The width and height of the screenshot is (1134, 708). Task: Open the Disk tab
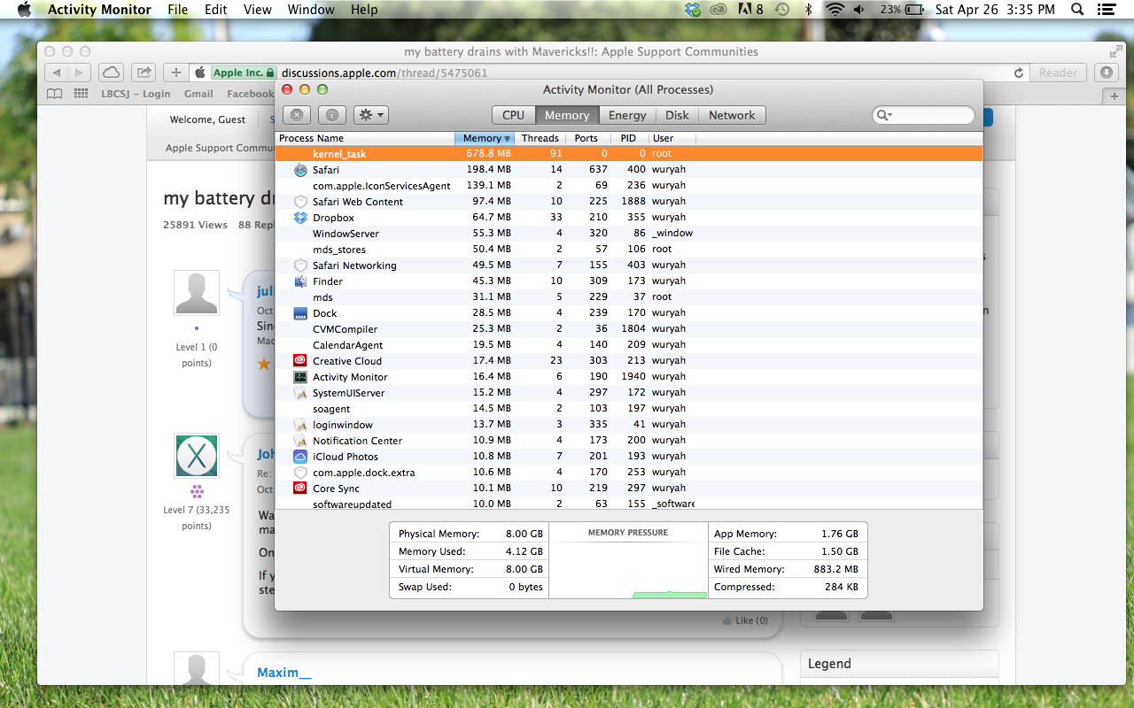click(677, 115)
